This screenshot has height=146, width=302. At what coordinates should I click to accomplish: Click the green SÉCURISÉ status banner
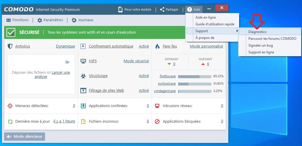click(115, 32)
